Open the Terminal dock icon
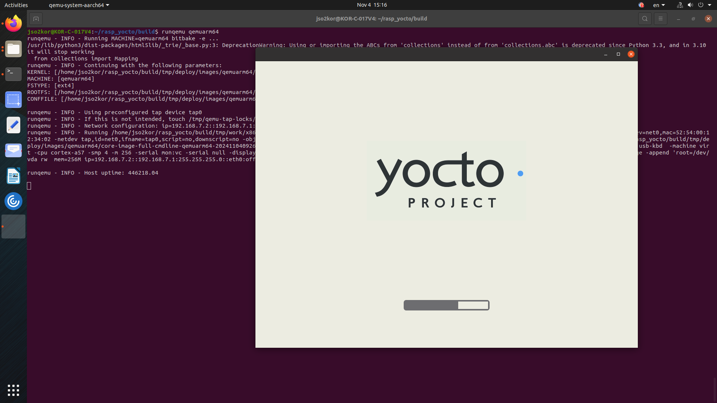Image resolution: width=717 pixels, height=403 pixels. click(13, 74)
